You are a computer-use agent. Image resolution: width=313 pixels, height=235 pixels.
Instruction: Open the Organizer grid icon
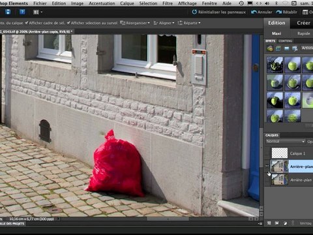tap(305, 12)
